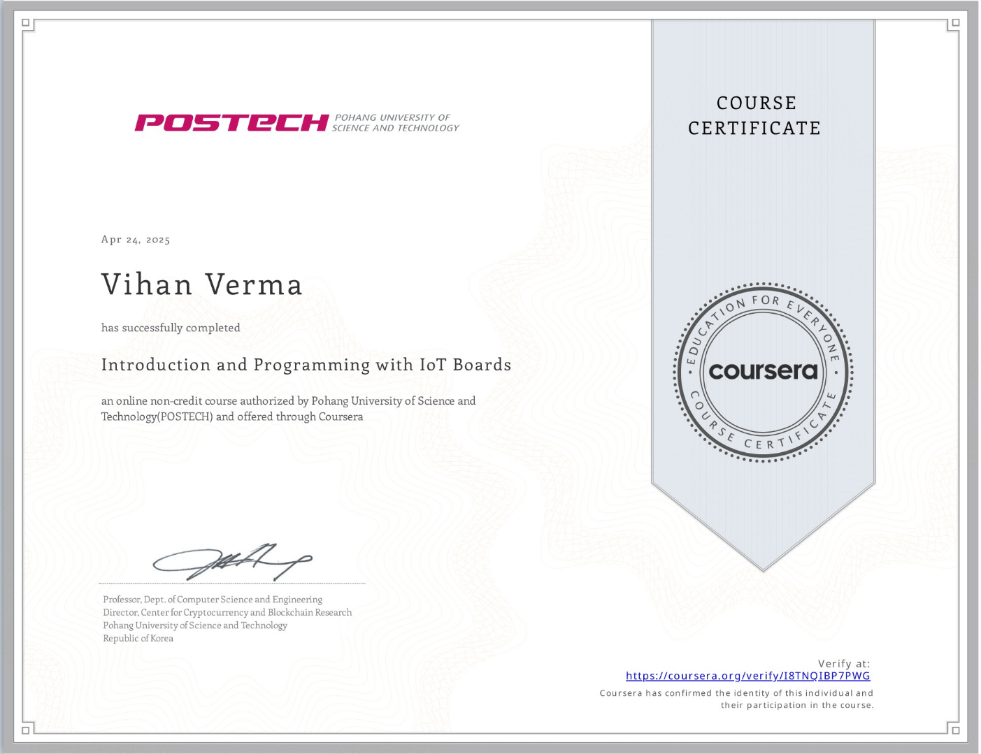Click the 'Republic of Korea' text
Screen dimensions: 981x754
coord(138,638)
